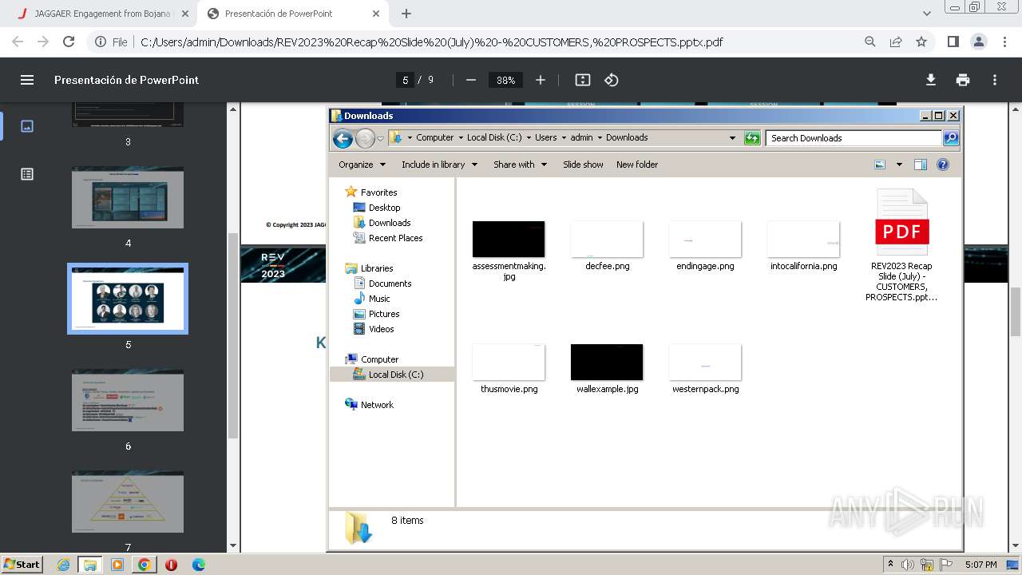
Task: Open PDF page 4 thumbnail
Action: pyautogui.click(x=128, y=197)
